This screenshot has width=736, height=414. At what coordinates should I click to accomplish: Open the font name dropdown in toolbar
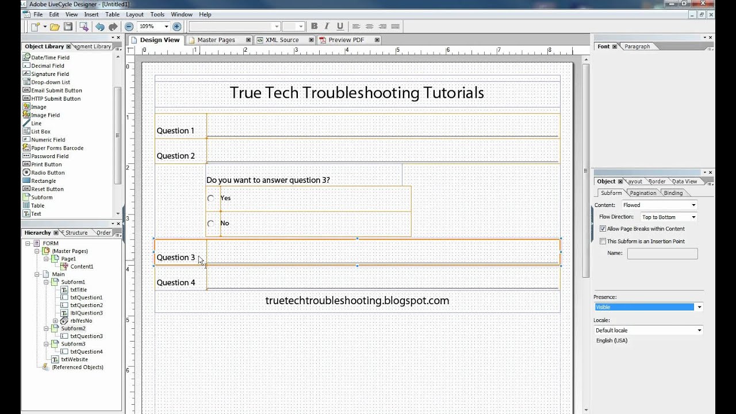pos(277,26)
